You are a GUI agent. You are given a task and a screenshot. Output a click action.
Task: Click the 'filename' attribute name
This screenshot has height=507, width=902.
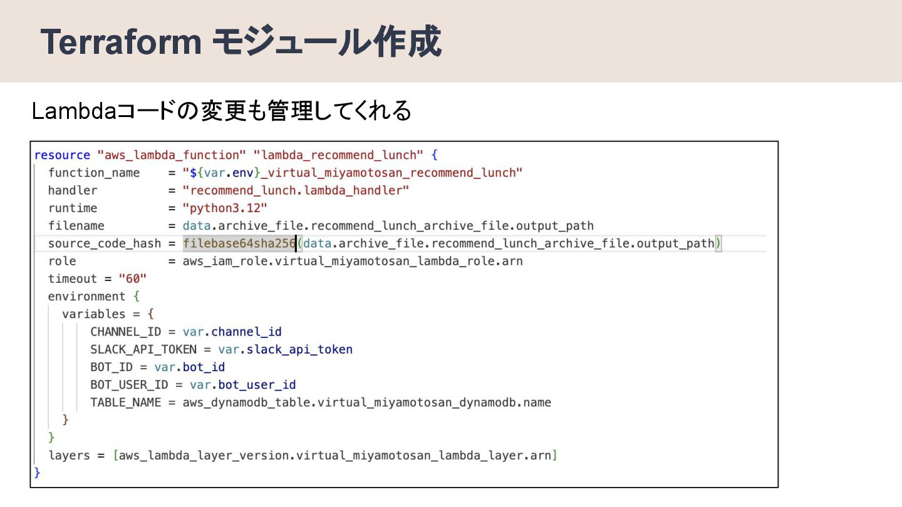(x=76, y=225)
